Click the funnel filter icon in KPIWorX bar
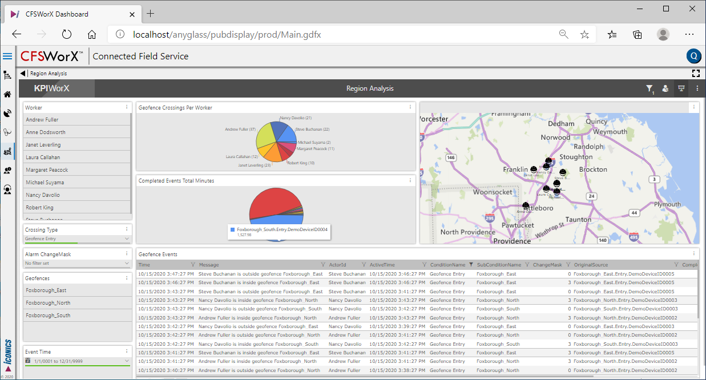Viewport: 706px width, 380px height. coord(649,88)
